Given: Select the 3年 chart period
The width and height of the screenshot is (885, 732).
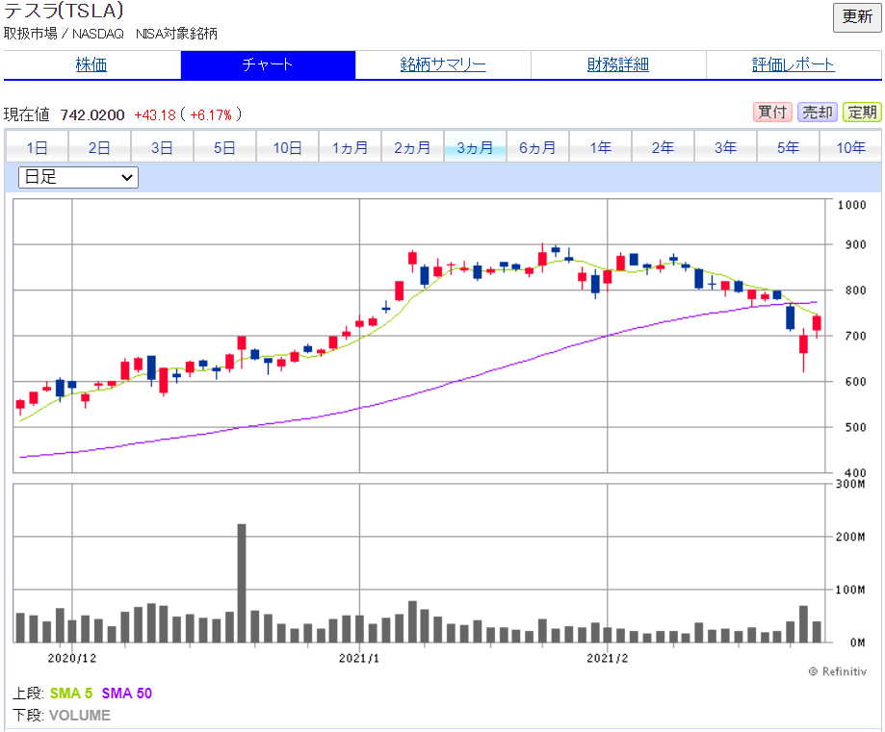Looking at the screenshot, I should (726, 148).
